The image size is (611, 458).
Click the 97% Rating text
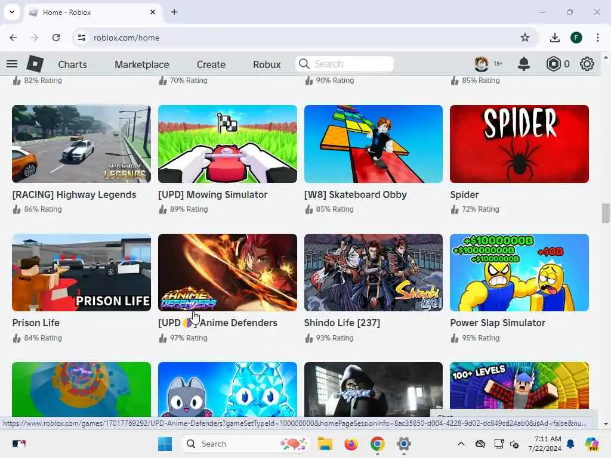point(189,338)
